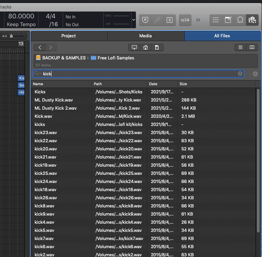Jump to Computer location icon
Viewport: 262px width, 257px height.
134,47
